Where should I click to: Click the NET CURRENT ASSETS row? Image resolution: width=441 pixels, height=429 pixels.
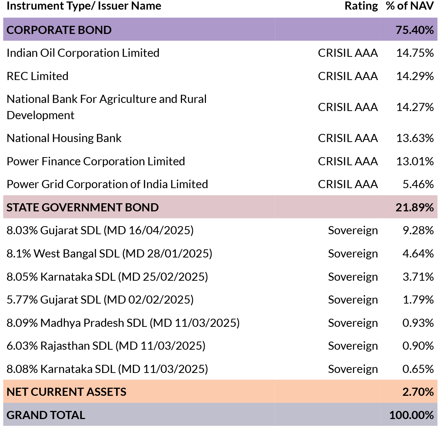pyautogui.click(x=220, y=391)
